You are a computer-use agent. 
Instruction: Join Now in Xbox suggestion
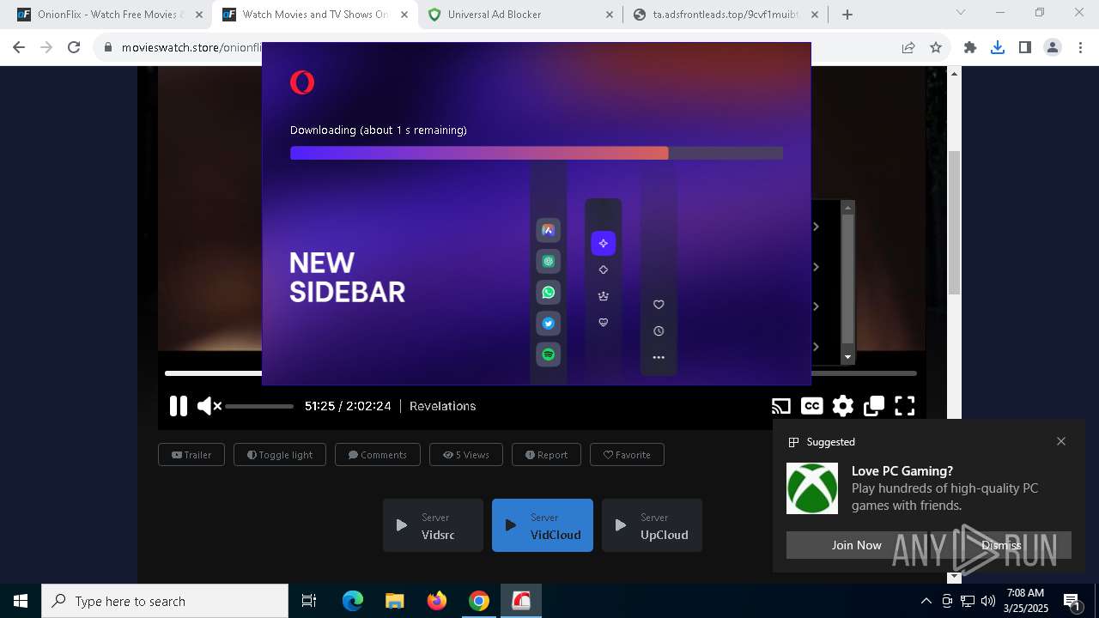tap(856, 545)
